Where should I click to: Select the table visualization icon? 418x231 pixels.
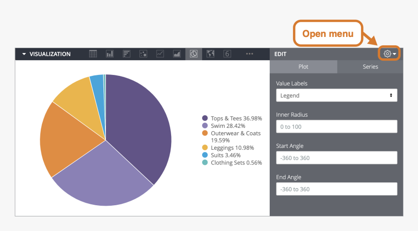point(93,54)
